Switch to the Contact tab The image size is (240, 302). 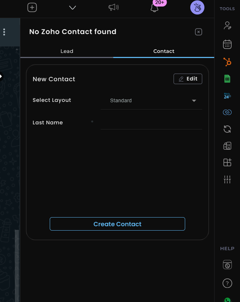pyautogui.click(x=164, y=51)
